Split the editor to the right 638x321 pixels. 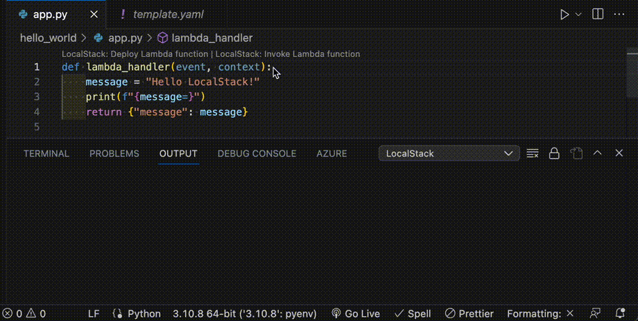coord(598,15)
